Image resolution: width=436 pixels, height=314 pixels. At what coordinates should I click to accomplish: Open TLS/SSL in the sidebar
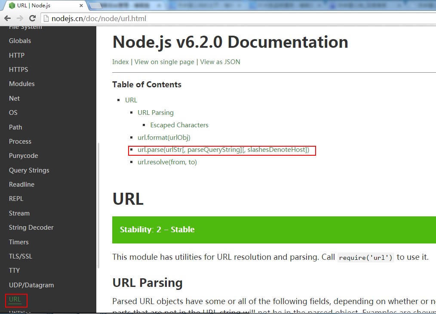point(21,256)
